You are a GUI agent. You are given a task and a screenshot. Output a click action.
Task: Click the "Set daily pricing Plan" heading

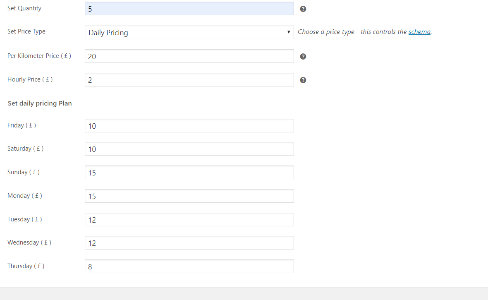(40, 103)
